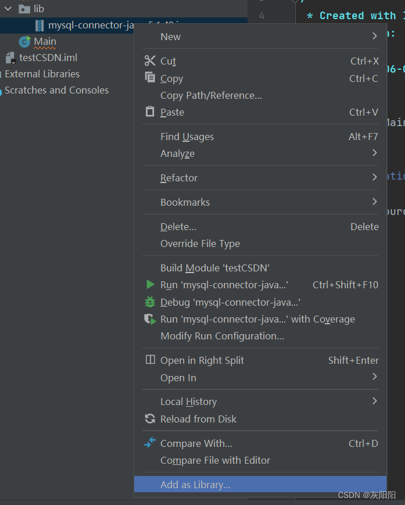Click the Run with Coverage icon
The width and height of the screenshot is (405, 505).
point(149,318)
